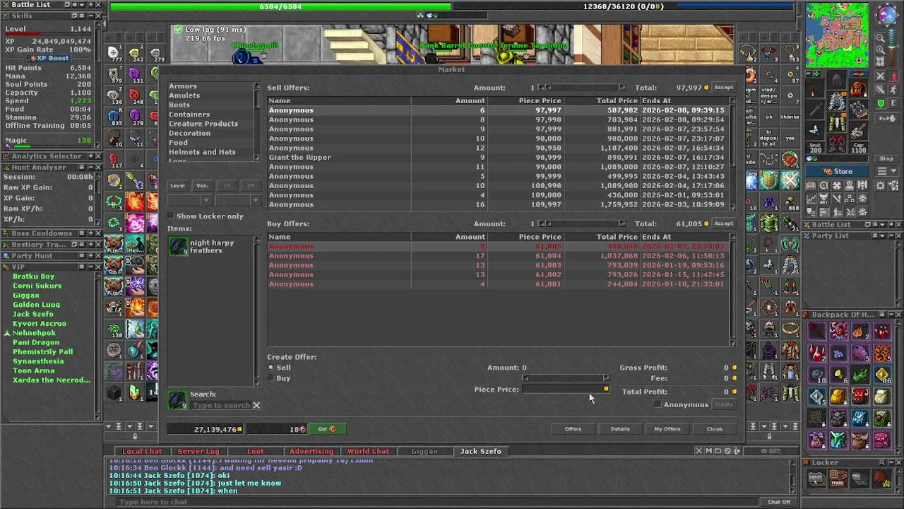Sort sell offers by Ends At header
Viewport: 904px width, 509px height.
coord(684,101)
